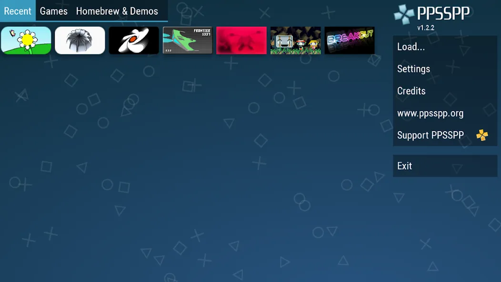Launch the gray umbrella demo thumbnail
The width and height of the screenshot is (501, 282).
pos(80,40)
